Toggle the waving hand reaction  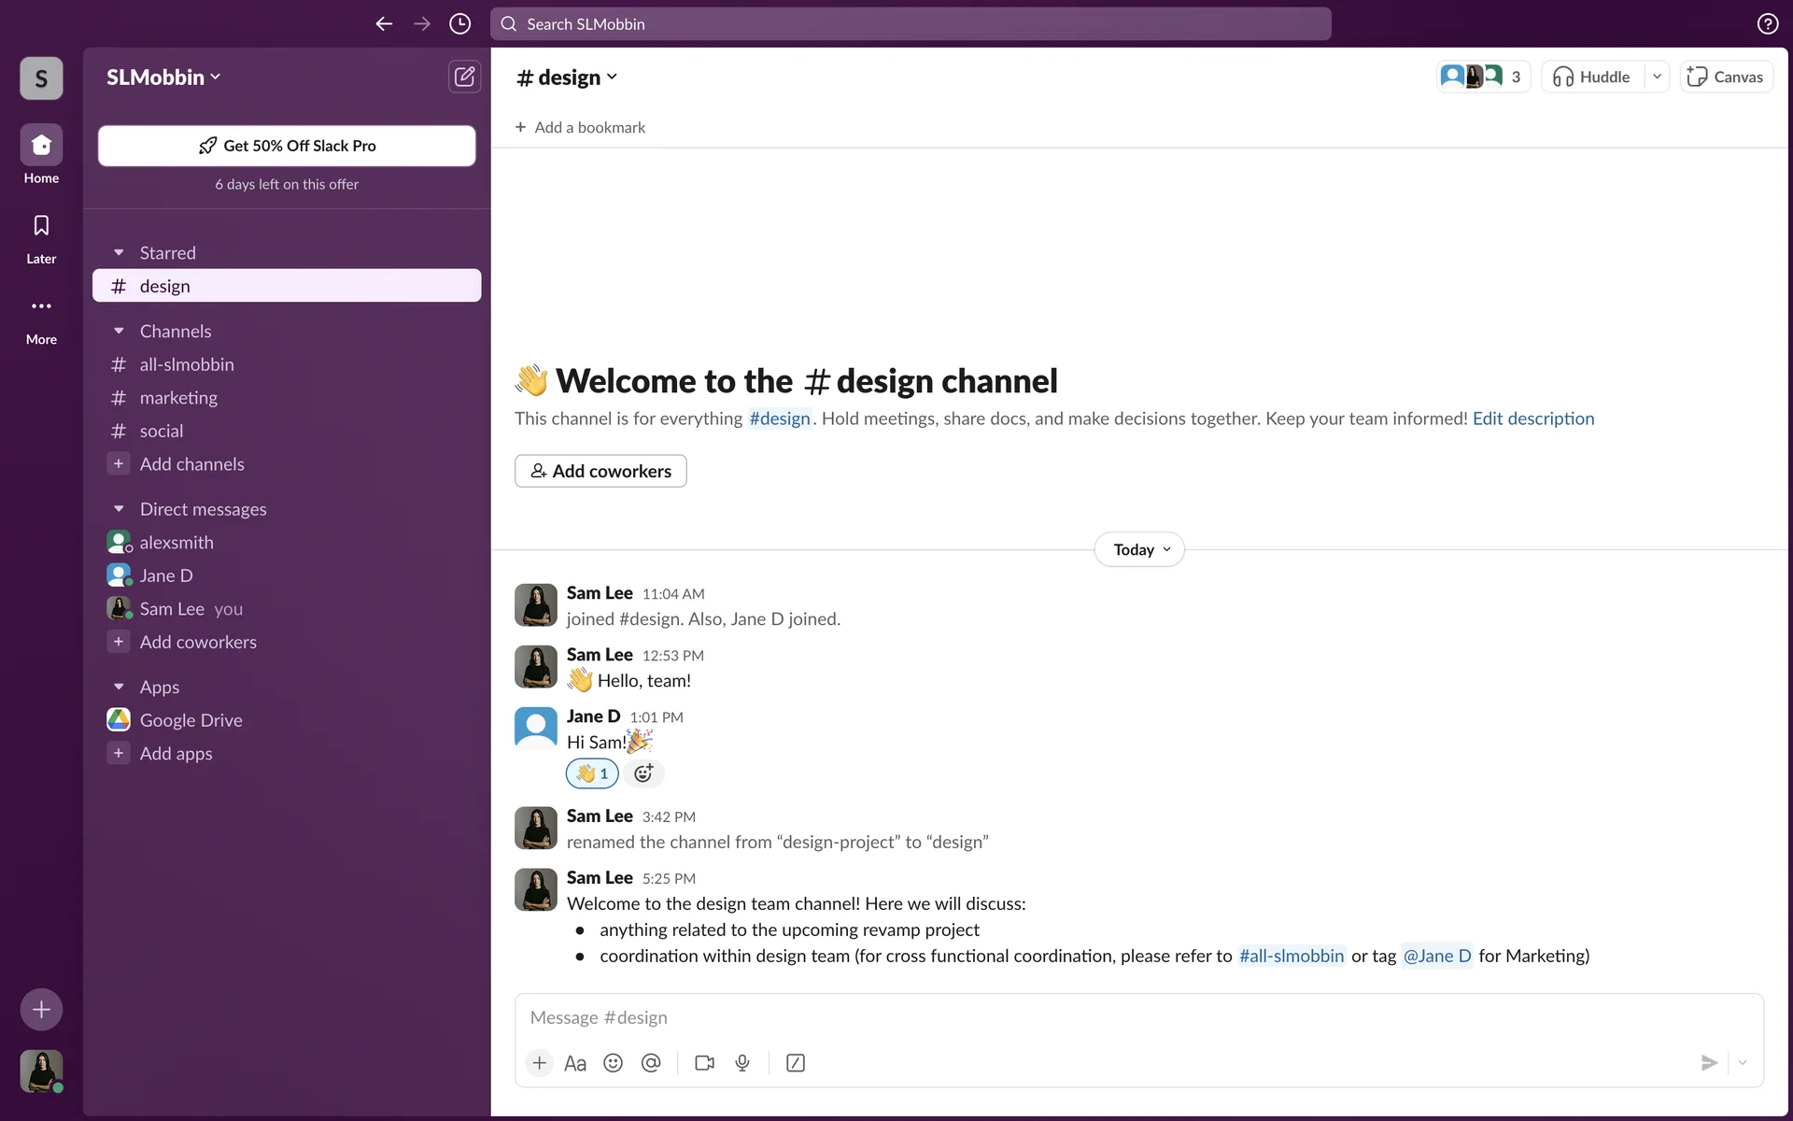592,773
